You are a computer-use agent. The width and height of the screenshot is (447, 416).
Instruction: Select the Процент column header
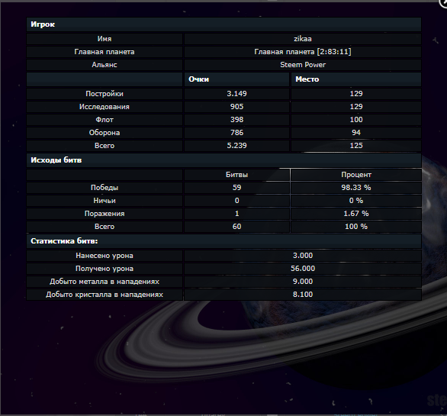356,175
